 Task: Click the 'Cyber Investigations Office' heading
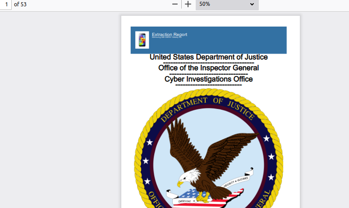tap(208, 79)
